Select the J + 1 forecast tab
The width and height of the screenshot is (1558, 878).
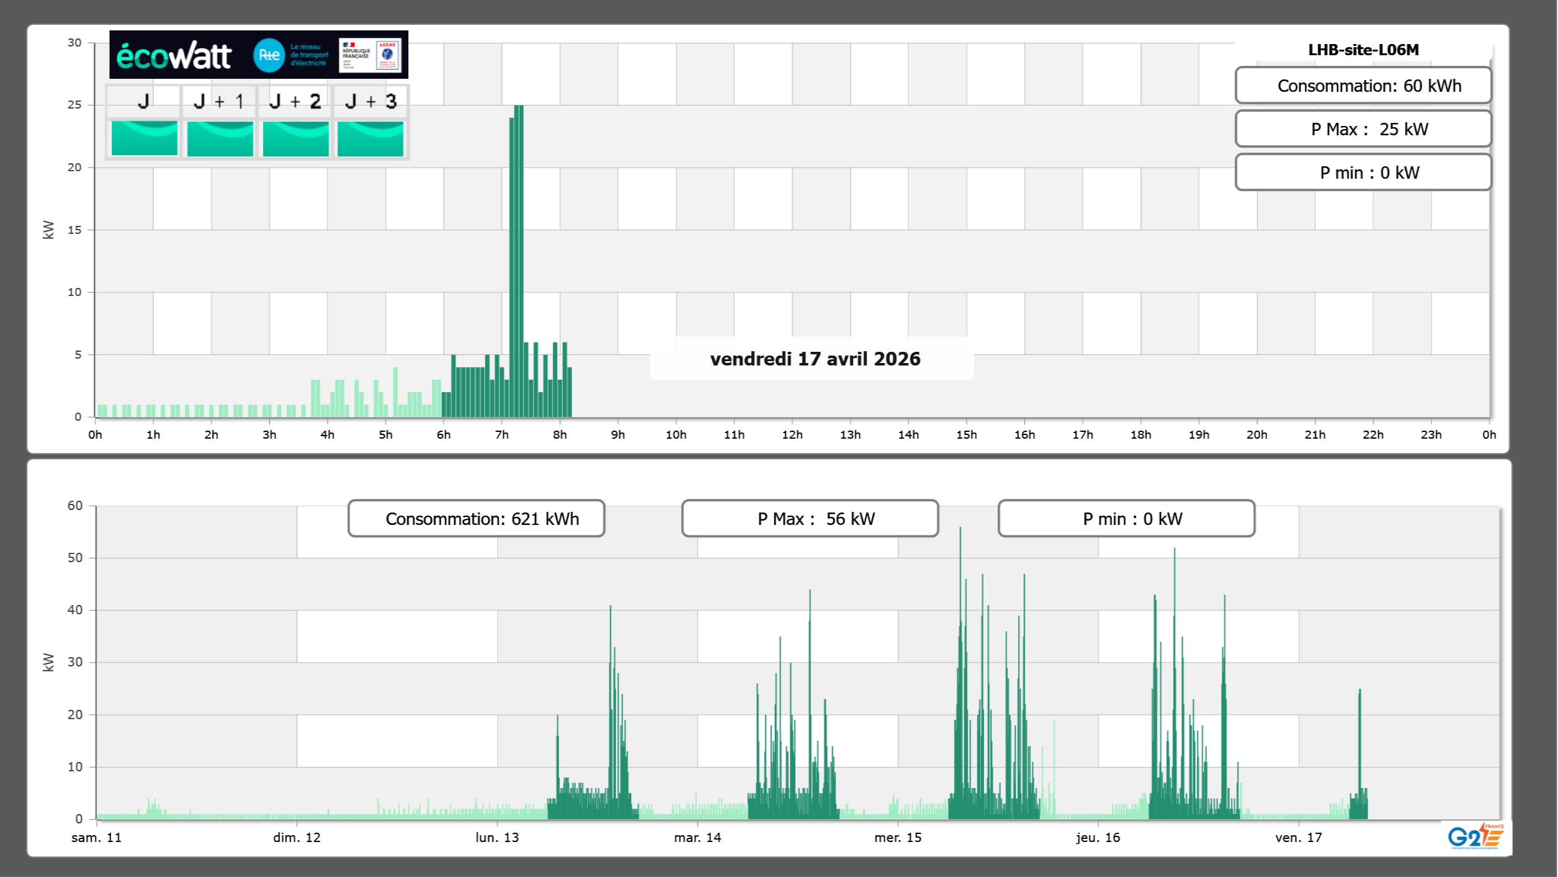(219, 101)
